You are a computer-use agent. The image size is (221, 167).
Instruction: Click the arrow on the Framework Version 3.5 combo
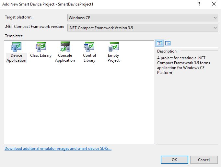pyautogui.click(x=215, y=28)
